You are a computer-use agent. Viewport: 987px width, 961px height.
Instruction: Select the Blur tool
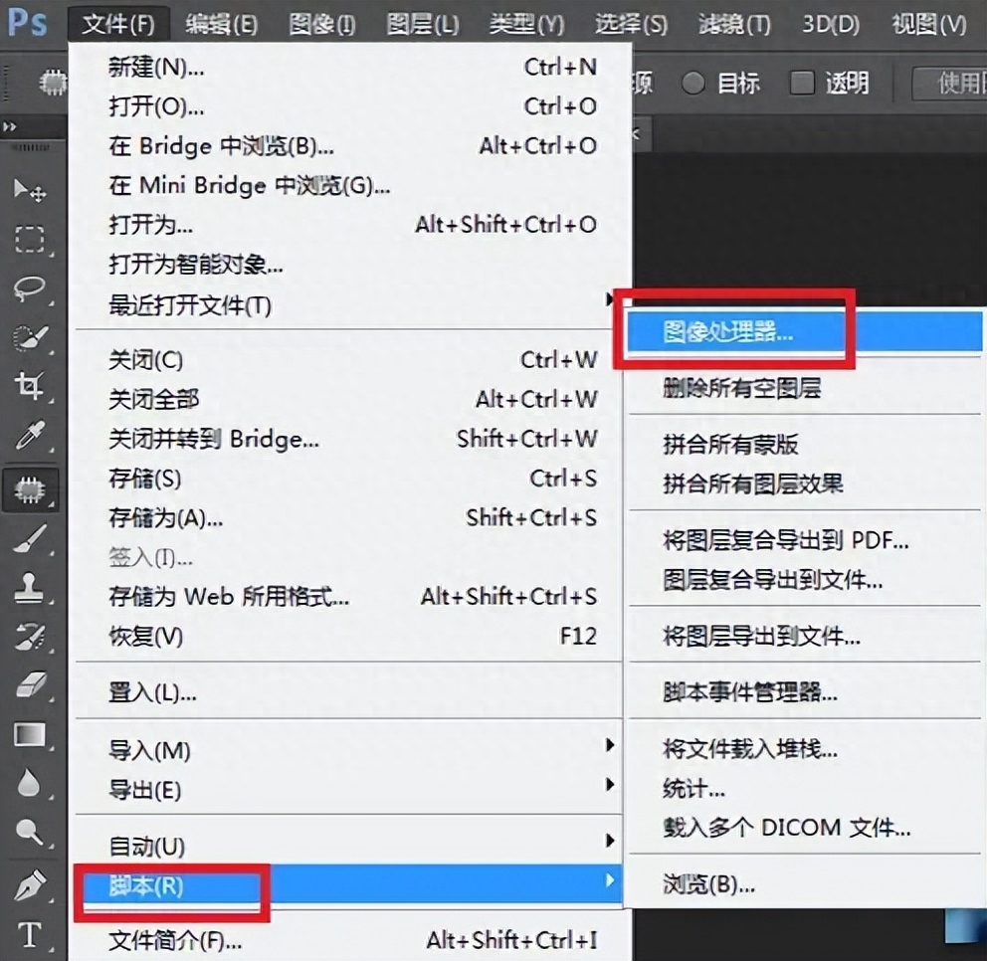click(30, 784)
